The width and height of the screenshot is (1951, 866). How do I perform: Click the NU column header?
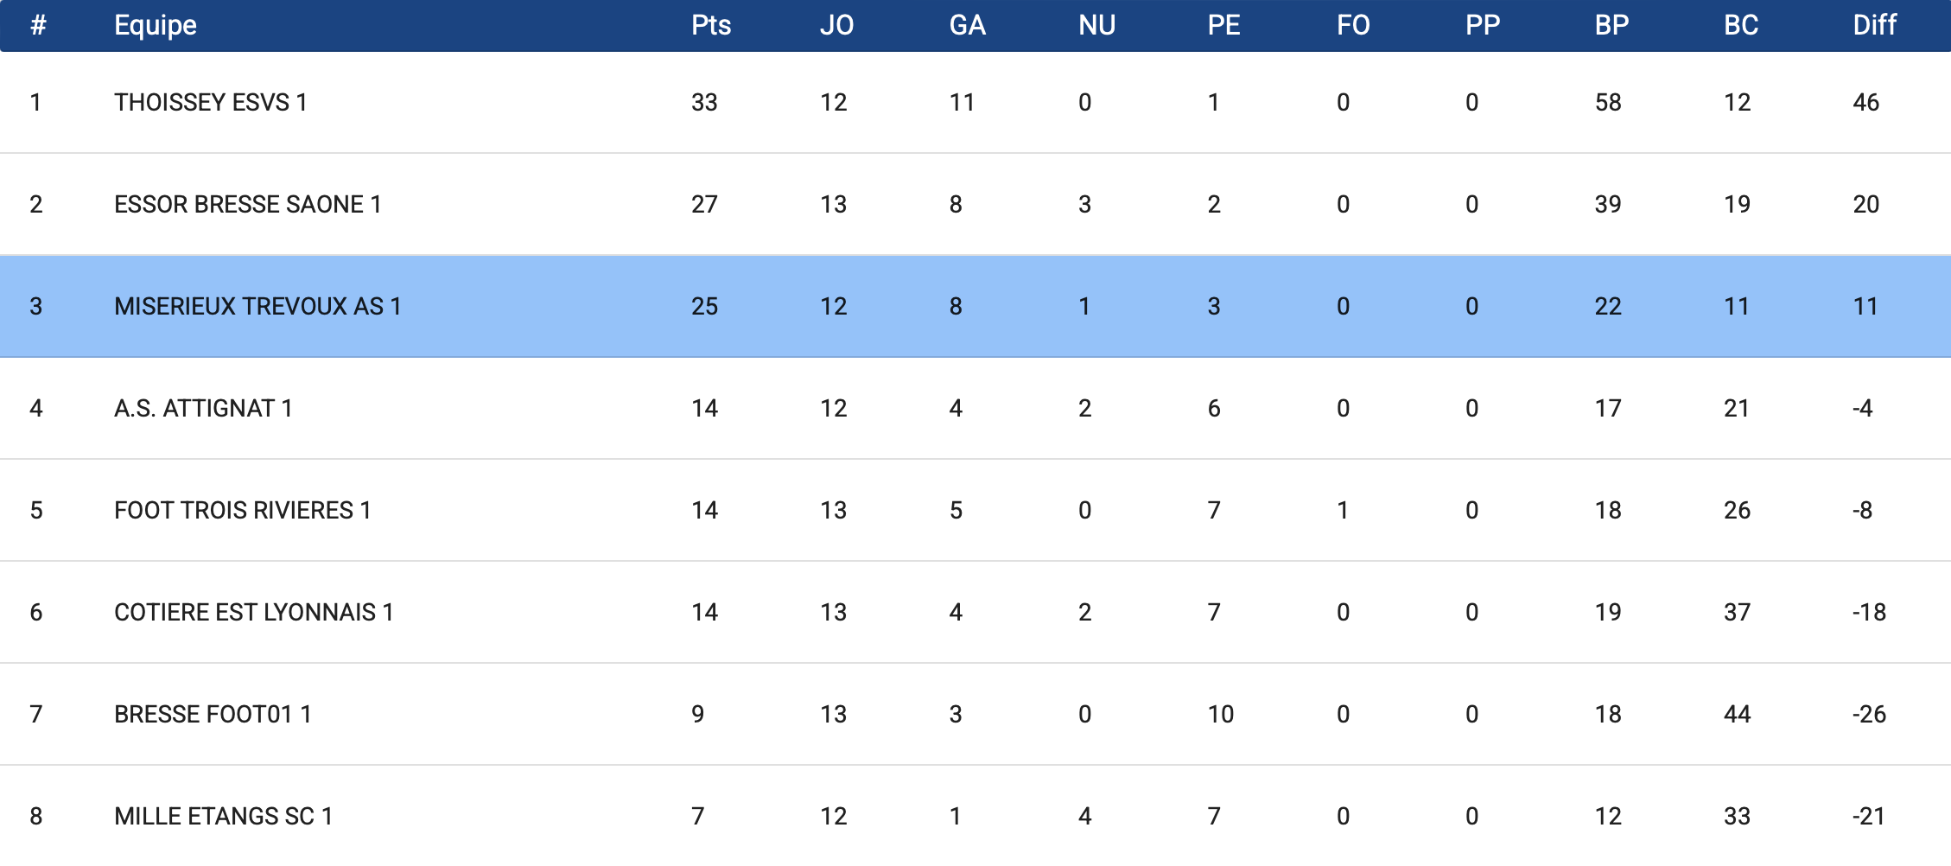click(x=1096, y=25)
